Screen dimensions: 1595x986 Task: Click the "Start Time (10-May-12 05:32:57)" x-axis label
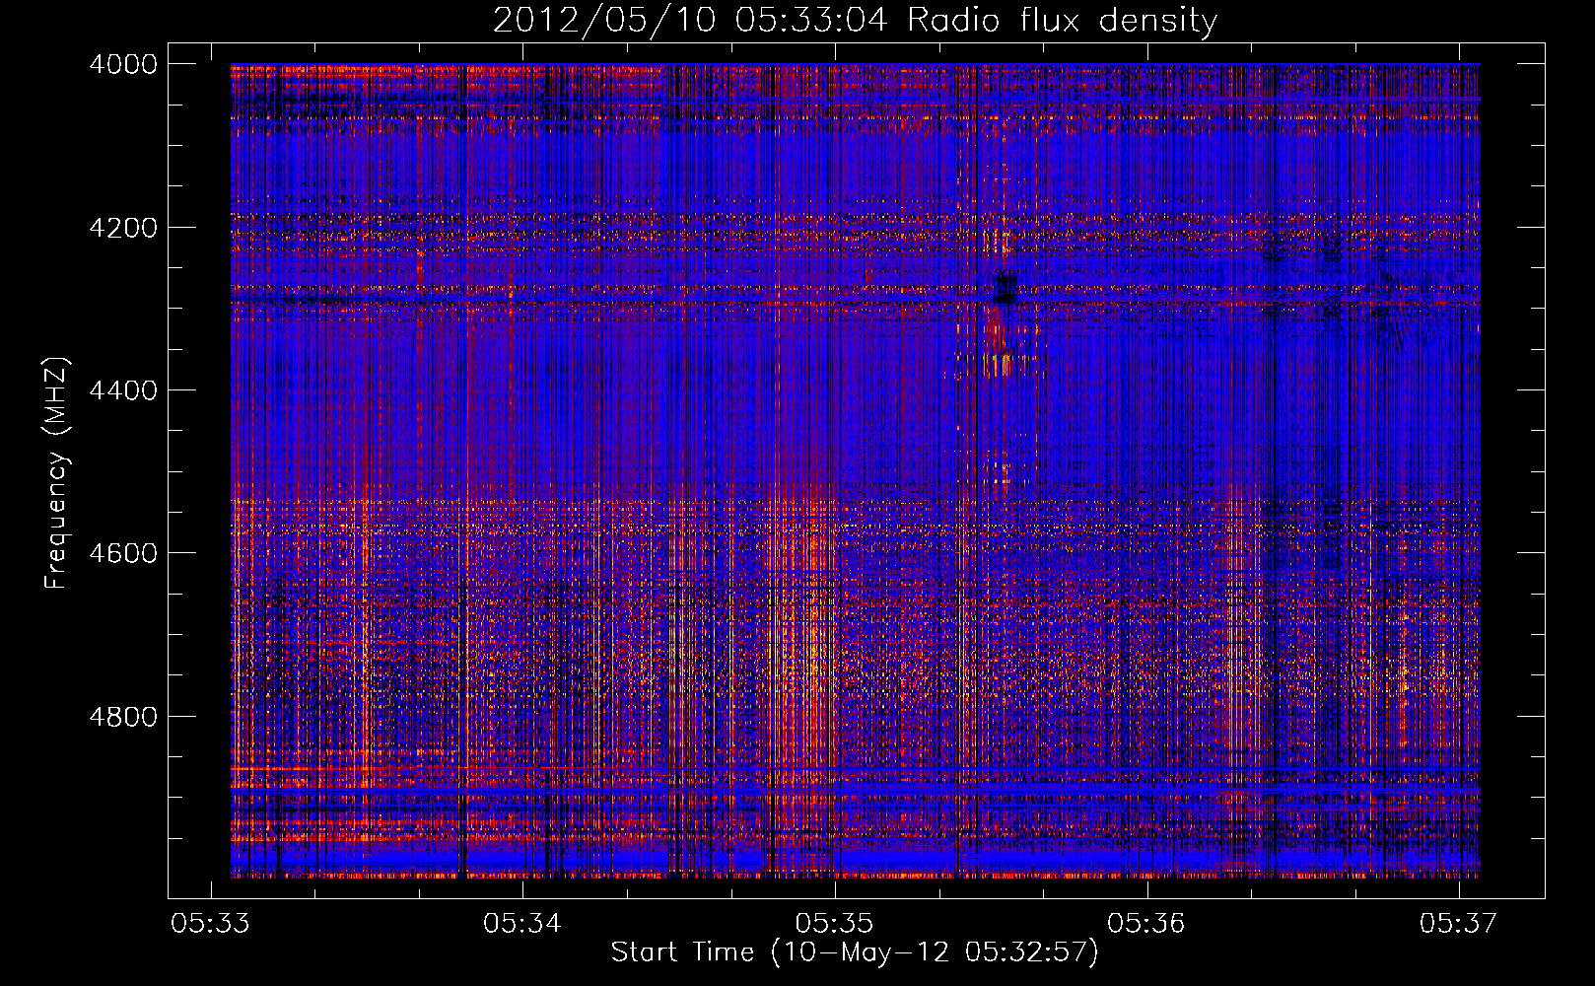(x=855, y=952)
